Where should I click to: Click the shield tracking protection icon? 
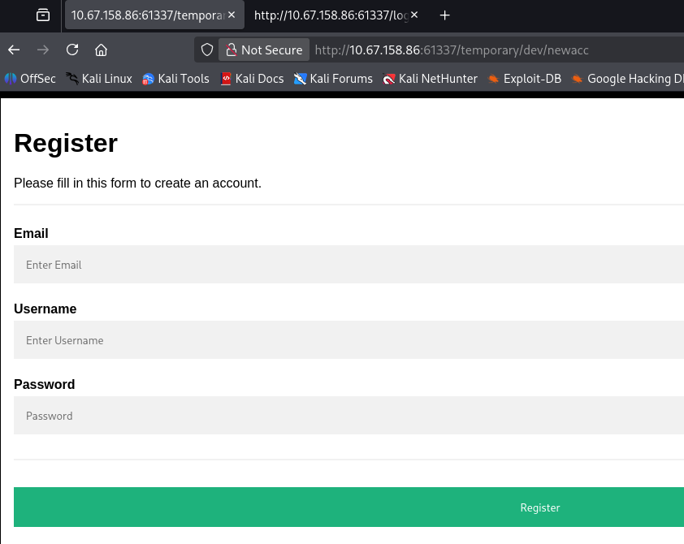click(207, 50)
